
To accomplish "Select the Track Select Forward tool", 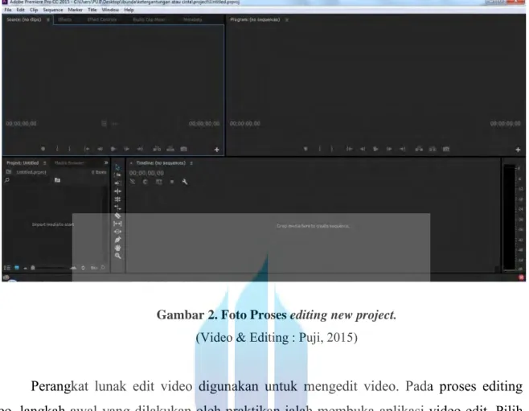I will [x=117, y=175].
